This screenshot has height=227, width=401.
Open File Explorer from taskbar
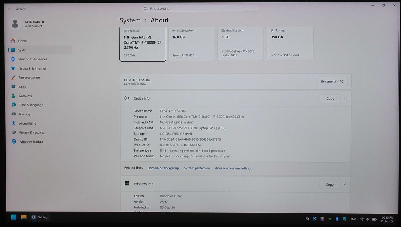[x=24, y=217]
